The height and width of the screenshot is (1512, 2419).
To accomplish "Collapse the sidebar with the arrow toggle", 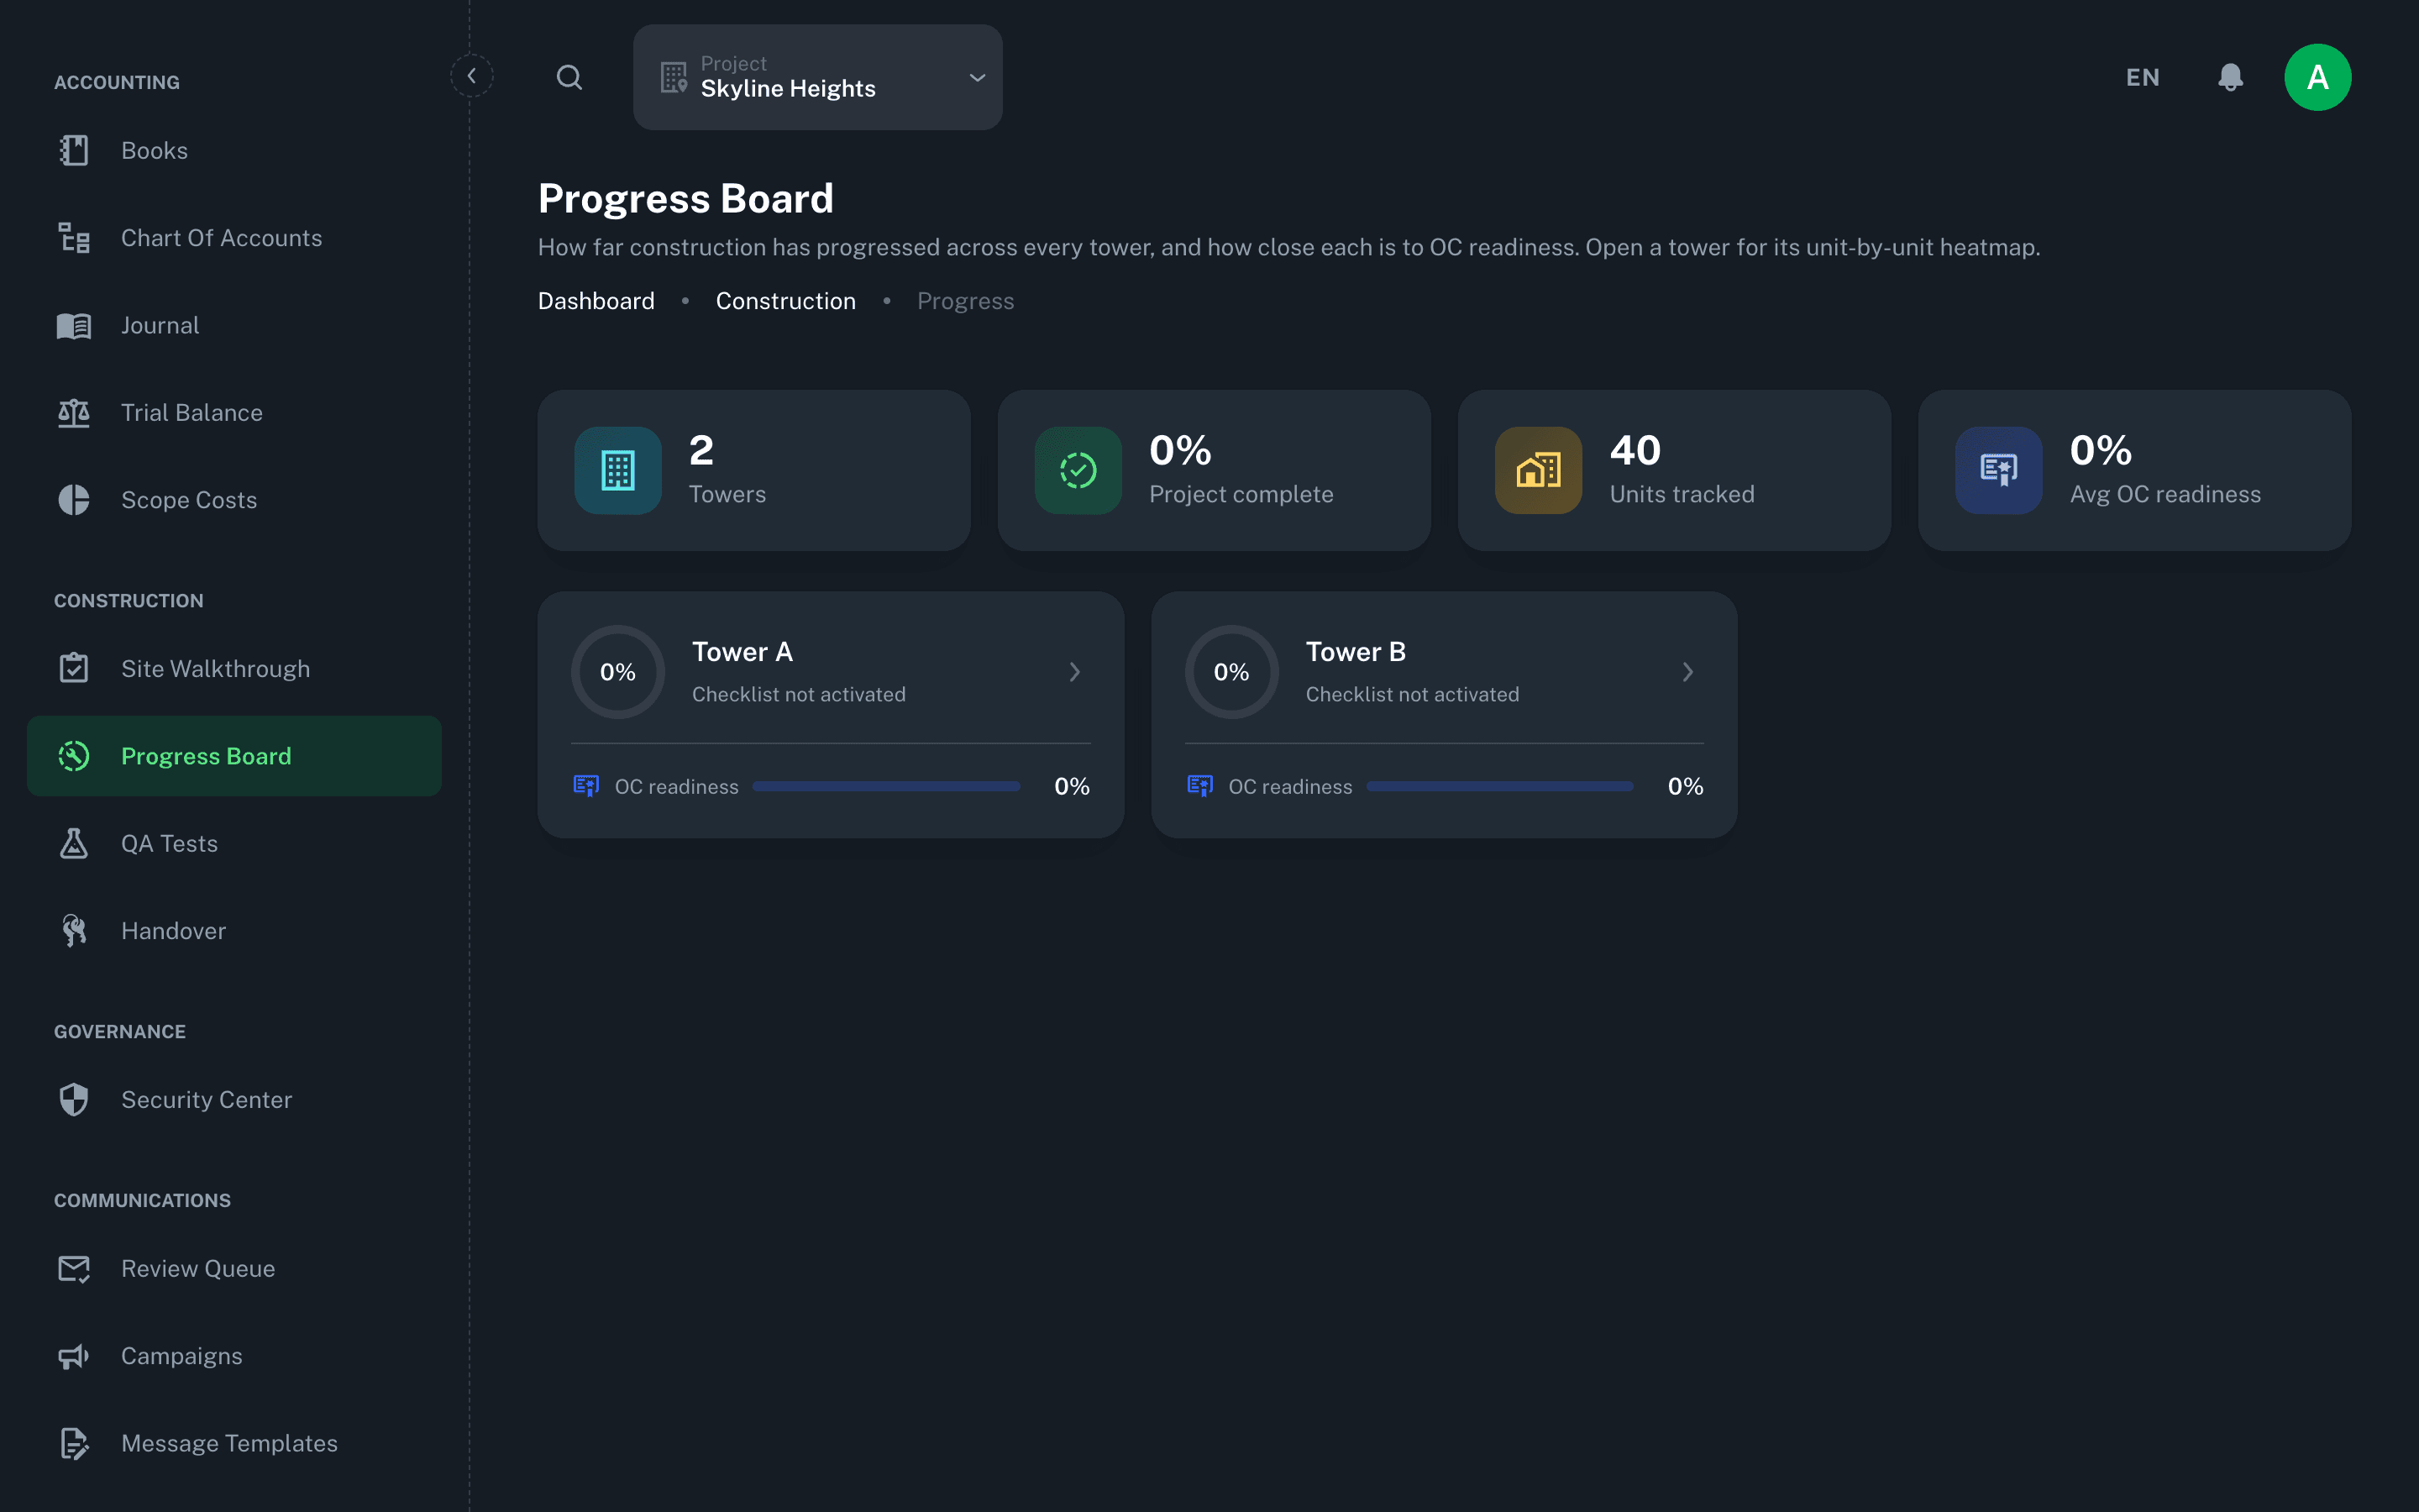I will pyautogui.click(x=472, y=76).
